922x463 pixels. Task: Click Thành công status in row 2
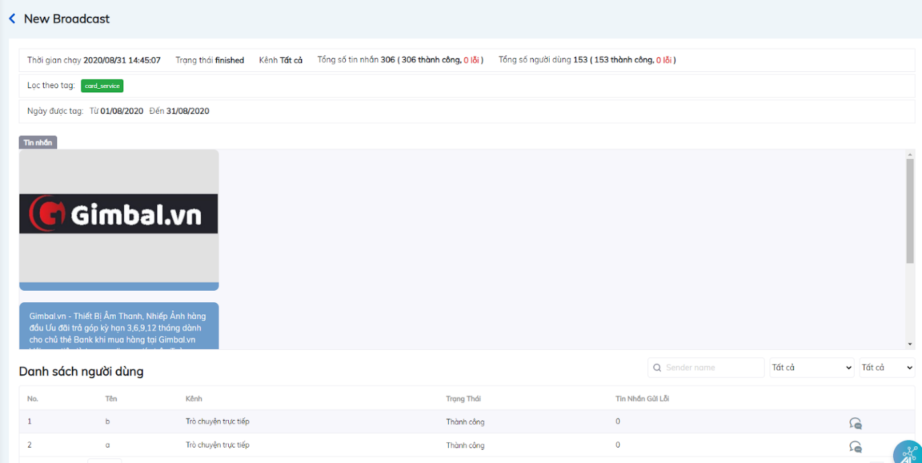(x=465, y=446)
